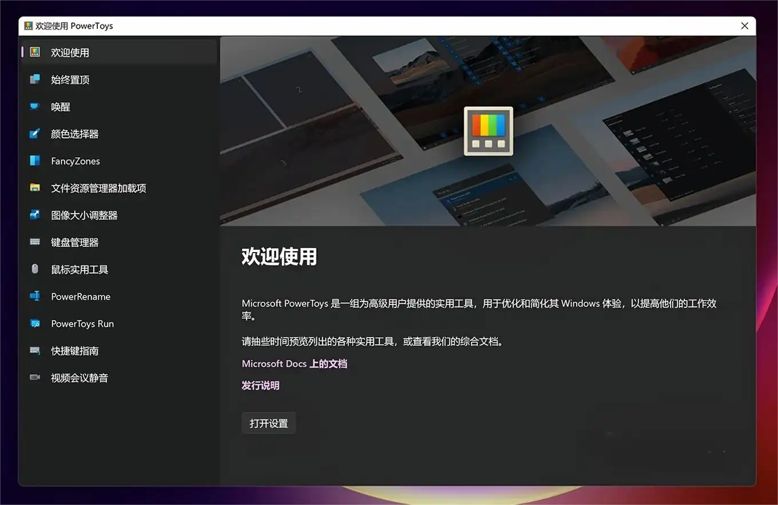
Task: Click the window title 欢迎使用 PowerToys
Action: [74, 26]
